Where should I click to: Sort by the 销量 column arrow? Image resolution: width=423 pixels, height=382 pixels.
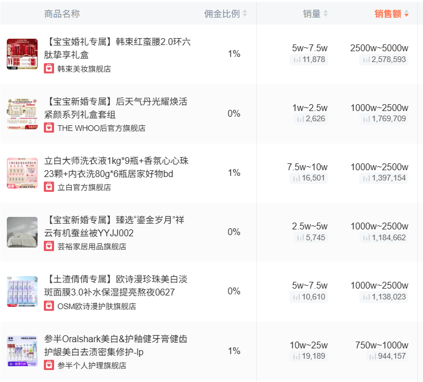(x=326, y=14)
